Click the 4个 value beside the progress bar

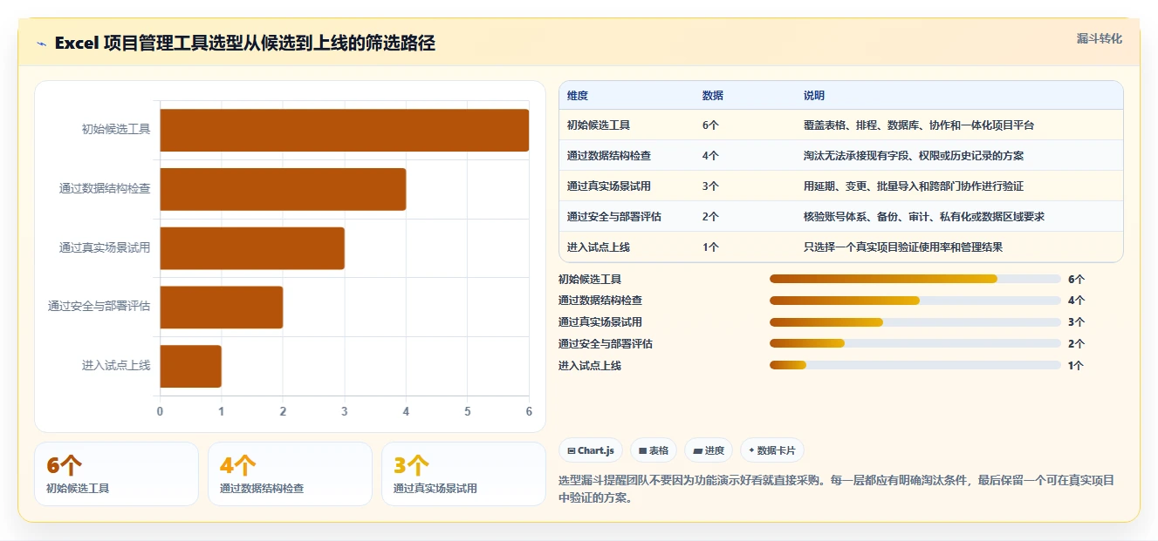click(x=1076, y=301)
